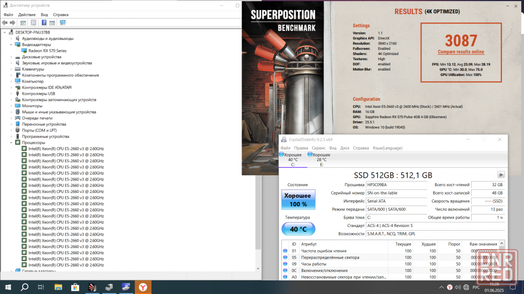
Task: Open volume control in system tray
Action: pyautogui.click(x=458, y=287)
